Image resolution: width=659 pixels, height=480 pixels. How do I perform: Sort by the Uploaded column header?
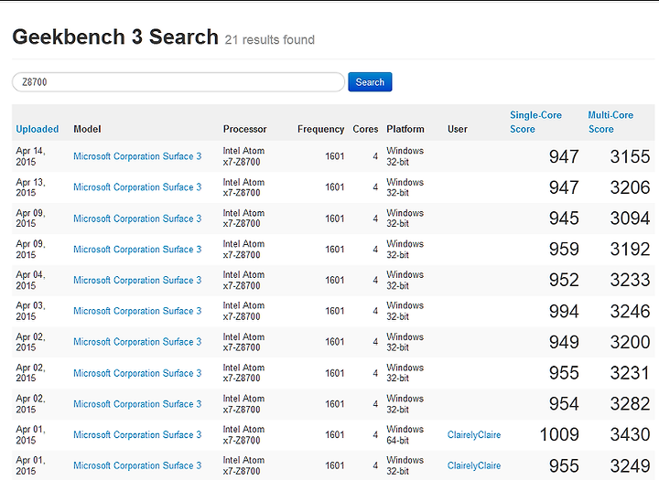click(x=37, y=129)
